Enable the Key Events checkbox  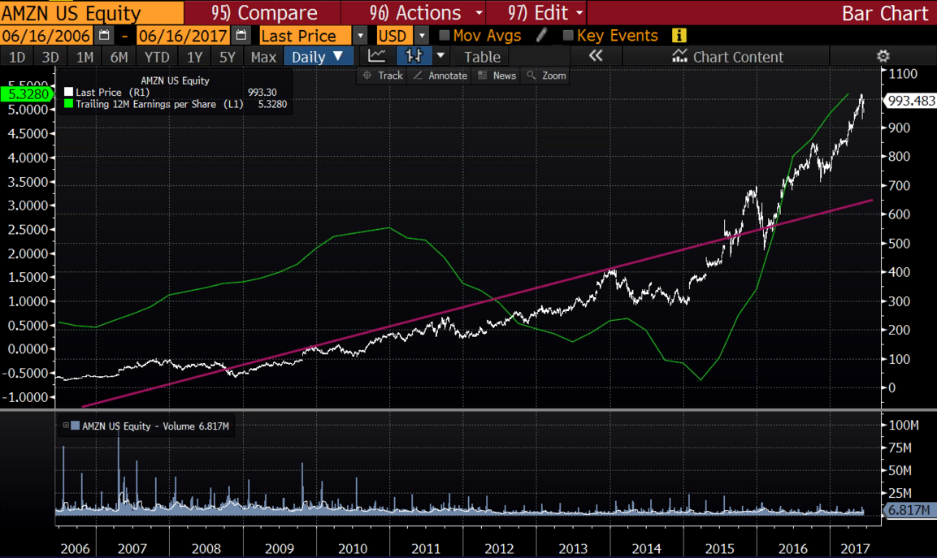point(568,36)
